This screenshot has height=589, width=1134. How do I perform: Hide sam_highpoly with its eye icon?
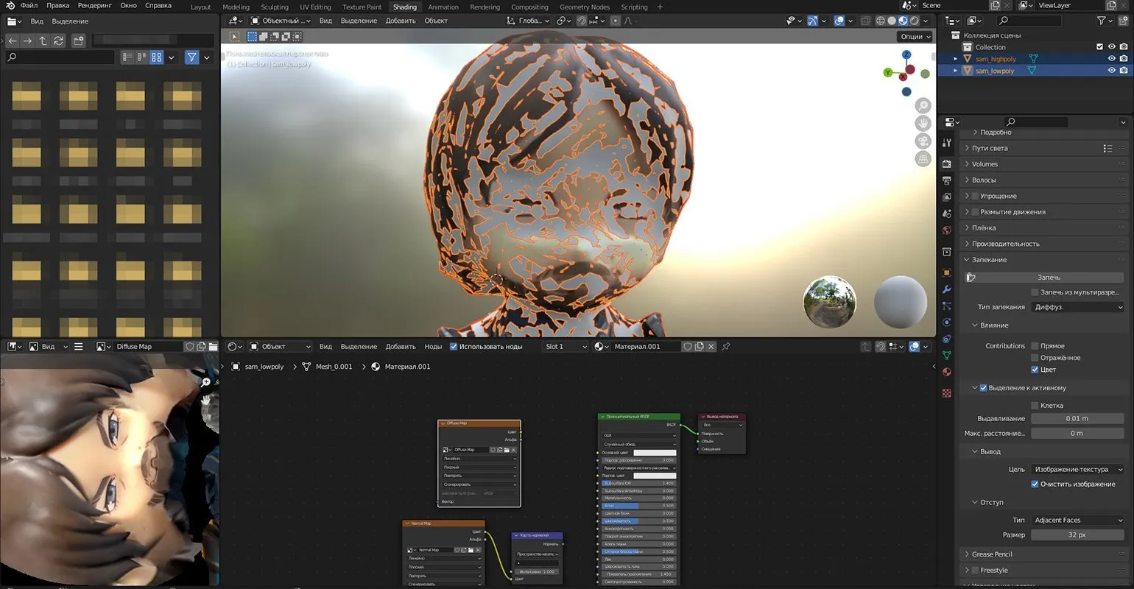pyautogui.click(x=1111, y=59)
